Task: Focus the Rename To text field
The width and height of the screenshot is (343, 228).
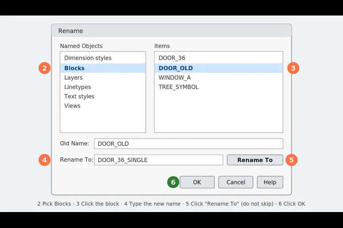Action: 159,160
